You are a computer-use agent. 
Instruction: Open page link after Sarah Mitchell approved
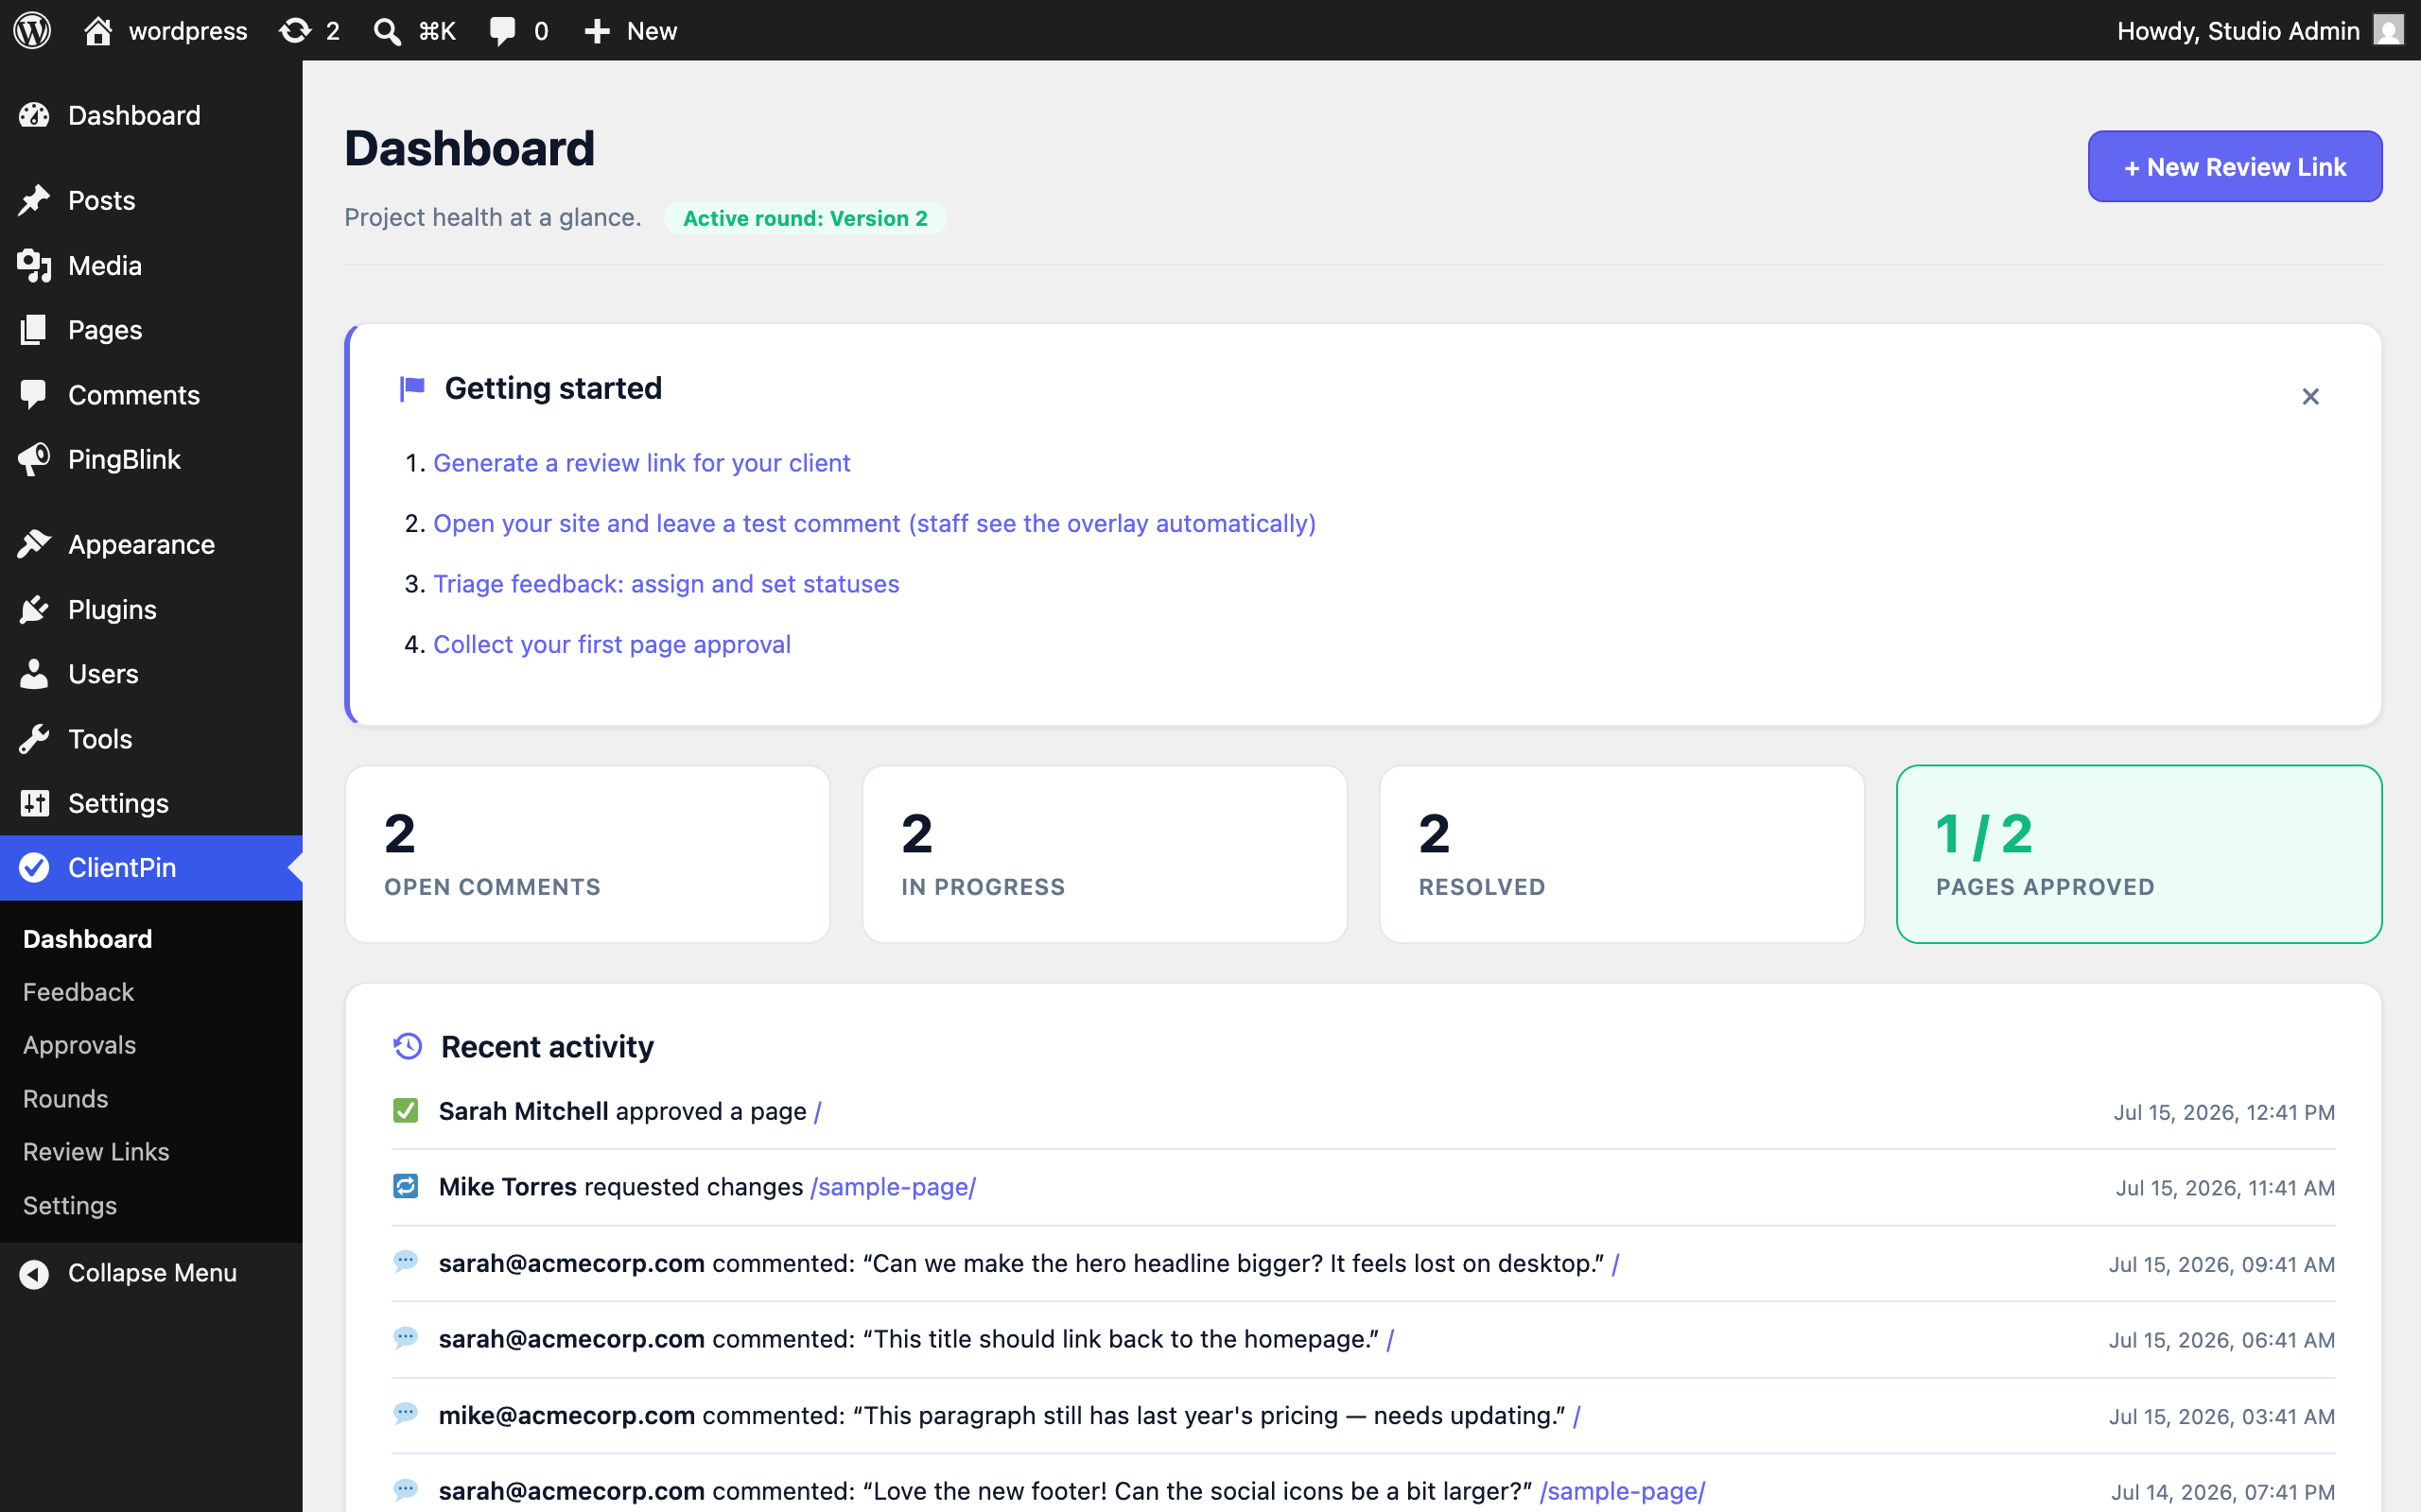817,1112
